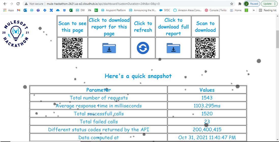
Task: Click the failed calls value 23
Action: pos(207,122)
